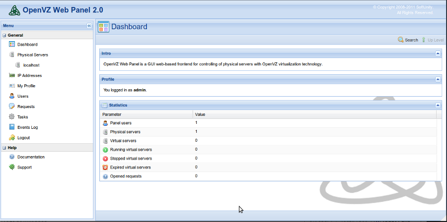Select the Running virtual servers text
The width and height of the screenshot is (447, 222).
(131, 150)
